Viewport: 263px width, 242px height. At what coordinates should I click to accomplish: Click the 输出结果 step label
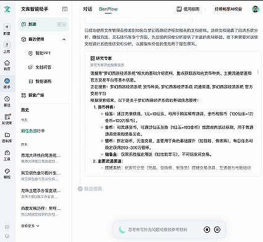point(93,189)
